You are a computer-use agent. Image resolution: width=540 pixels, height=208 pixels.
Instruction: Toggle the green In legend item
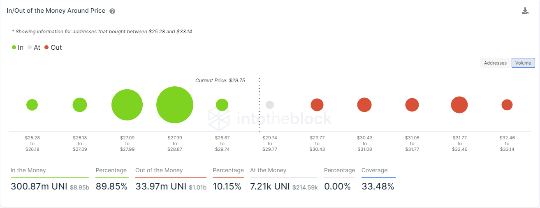[x=18, y=47]
